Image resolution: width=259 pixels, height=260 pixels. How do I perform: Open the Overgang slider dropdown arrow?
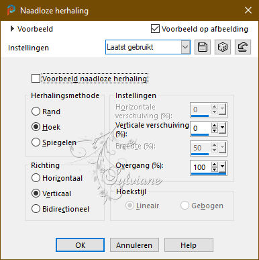(x=222, y=167)
